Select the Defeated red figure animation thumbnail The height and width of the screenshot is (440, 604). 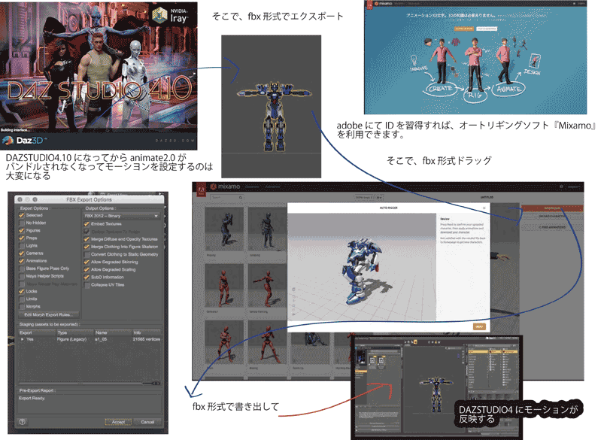[224, 287]
